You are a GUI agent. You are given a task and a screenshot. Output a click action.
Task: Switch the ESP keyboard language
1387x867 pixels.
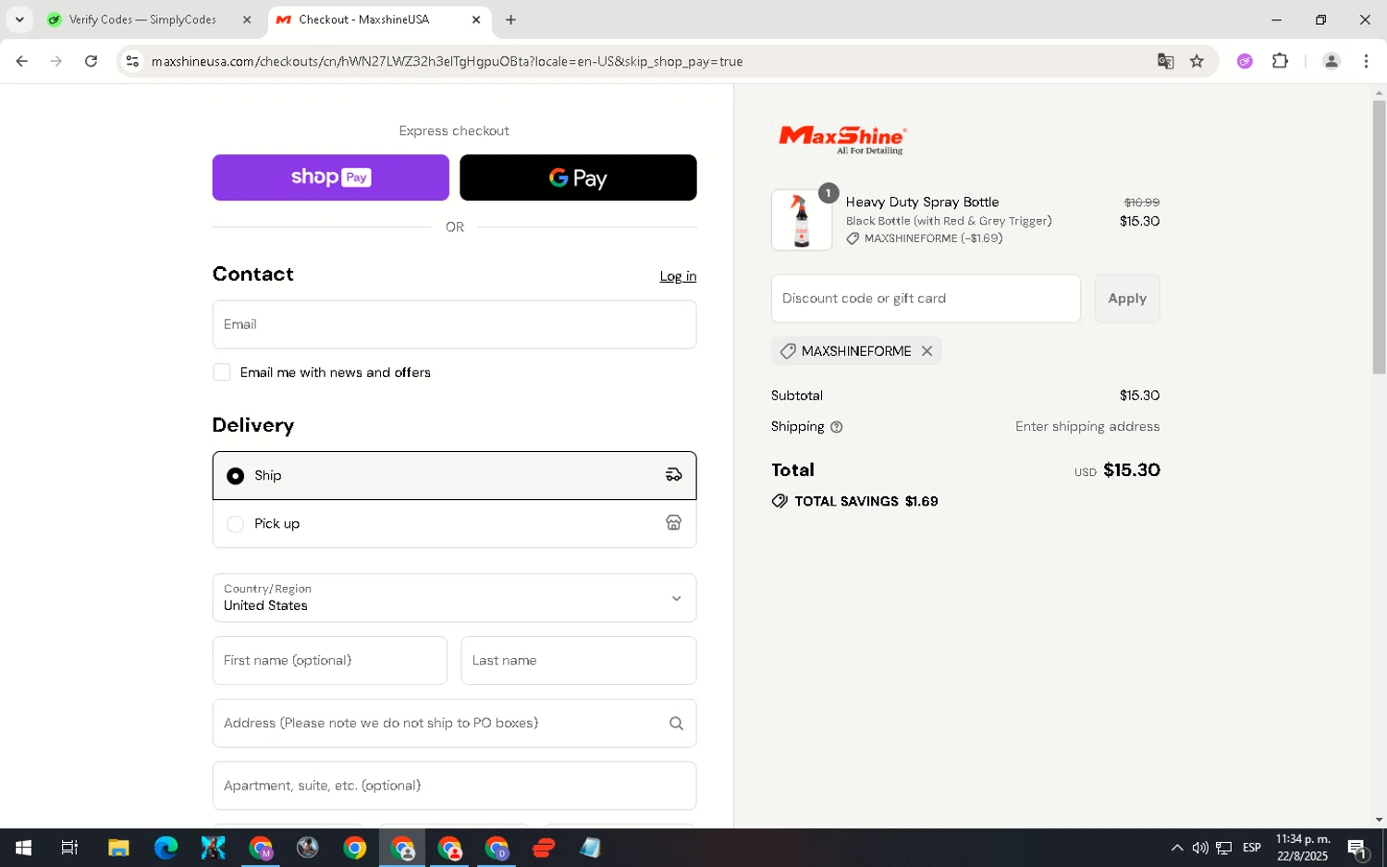(1252, 848)
